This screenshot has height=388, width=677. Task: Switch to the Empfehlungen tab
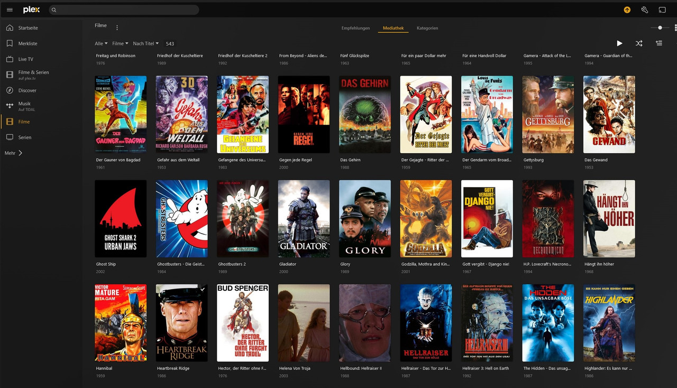click(x=355, y=28)
